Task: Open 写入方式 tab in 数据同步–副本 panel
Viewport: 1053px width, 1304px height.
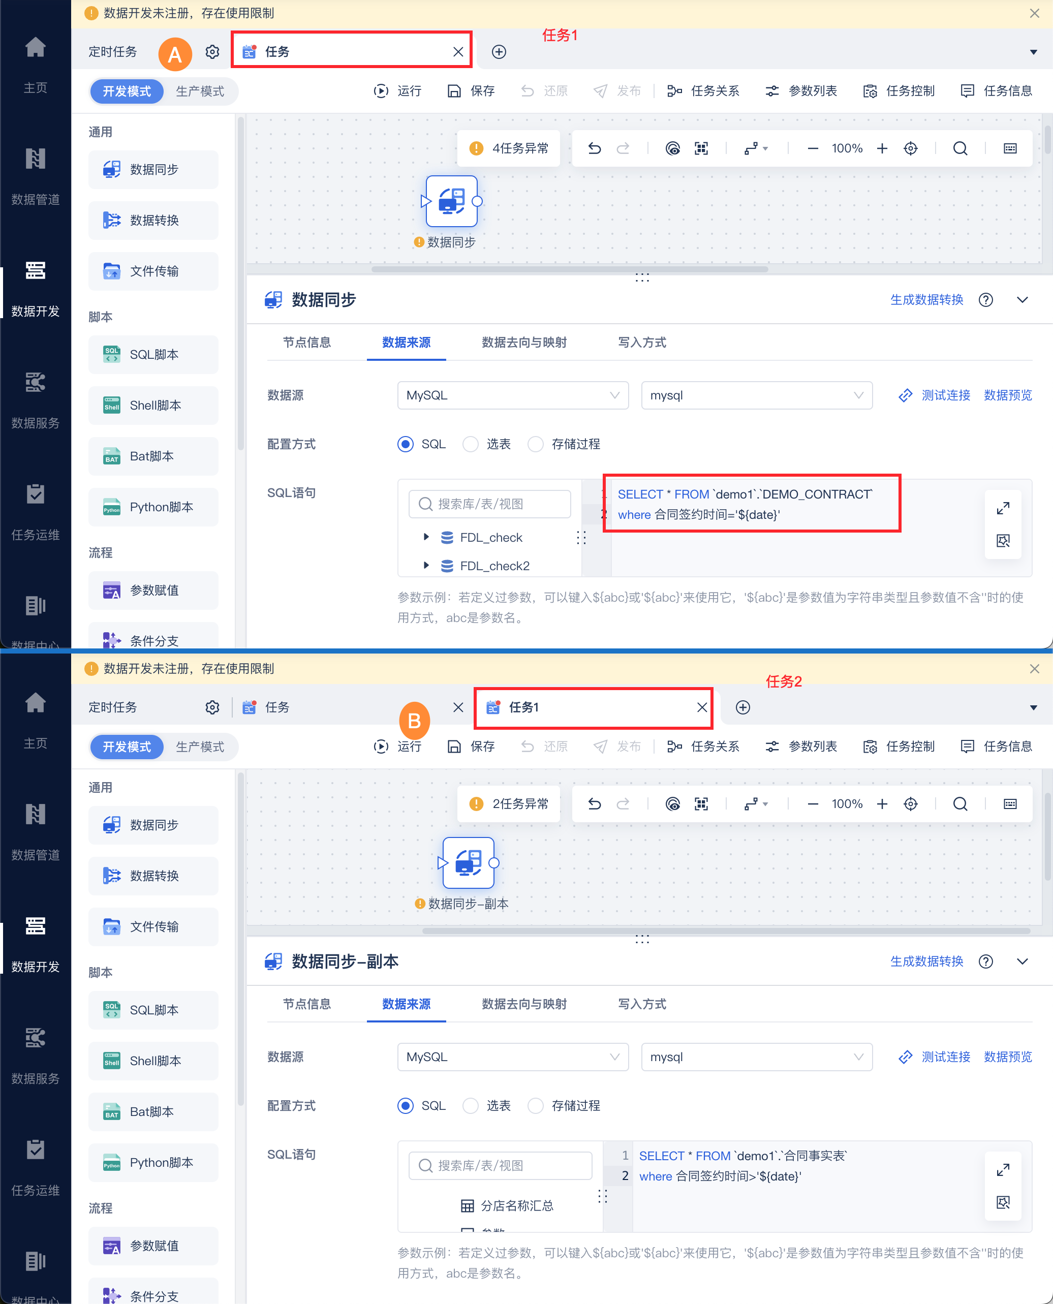Action: point(642,1004)
